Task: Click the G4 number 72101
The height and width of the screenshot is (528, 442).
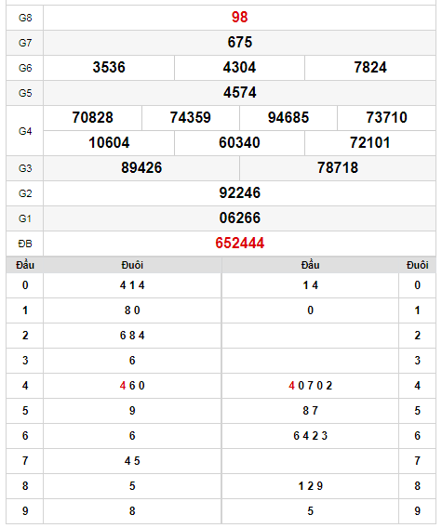Action: pyautogui.click(x=370, y=143)
